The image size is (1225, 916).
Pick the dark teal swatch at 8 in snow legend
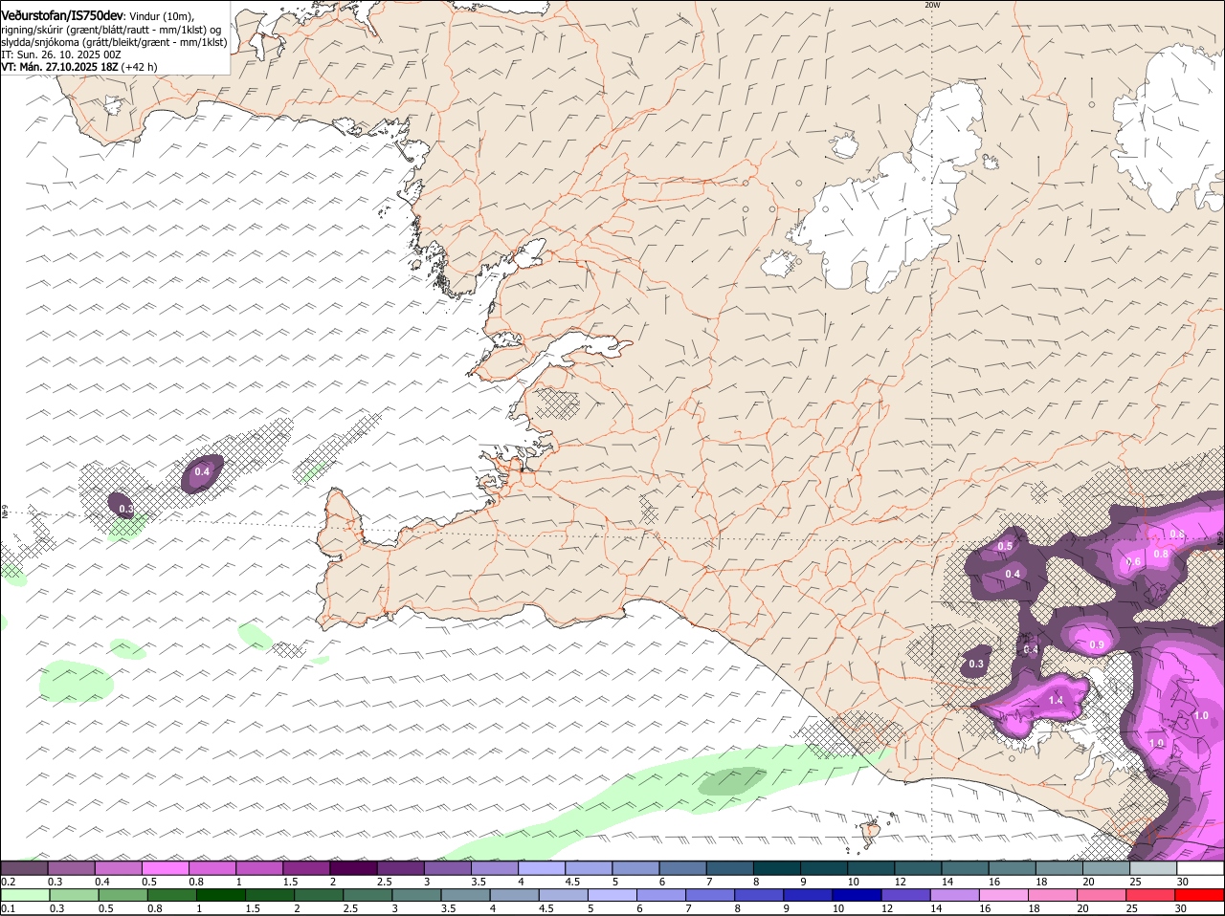(777, 868)
